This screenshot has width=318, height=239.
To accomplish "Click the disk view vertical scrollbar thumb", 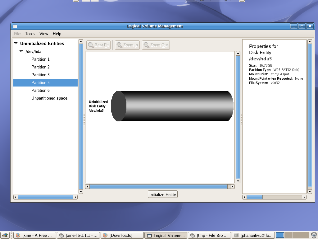I will [x=238, y=117].
